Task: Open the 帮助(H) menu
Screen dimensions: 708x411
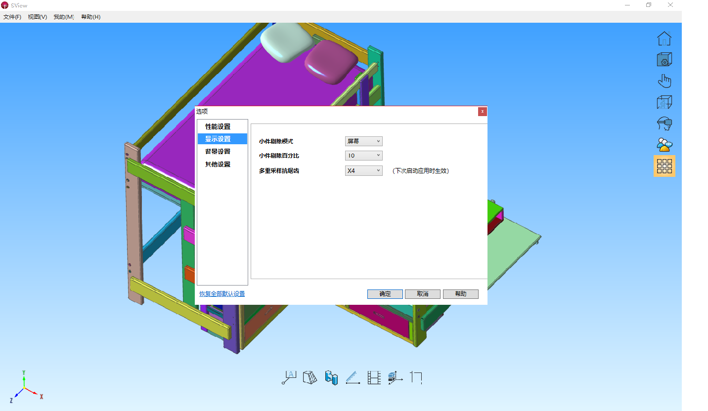Action: 90,17
